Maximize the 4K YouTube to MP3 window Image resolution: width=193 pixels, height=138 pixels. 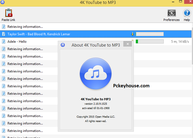(181, 1)
